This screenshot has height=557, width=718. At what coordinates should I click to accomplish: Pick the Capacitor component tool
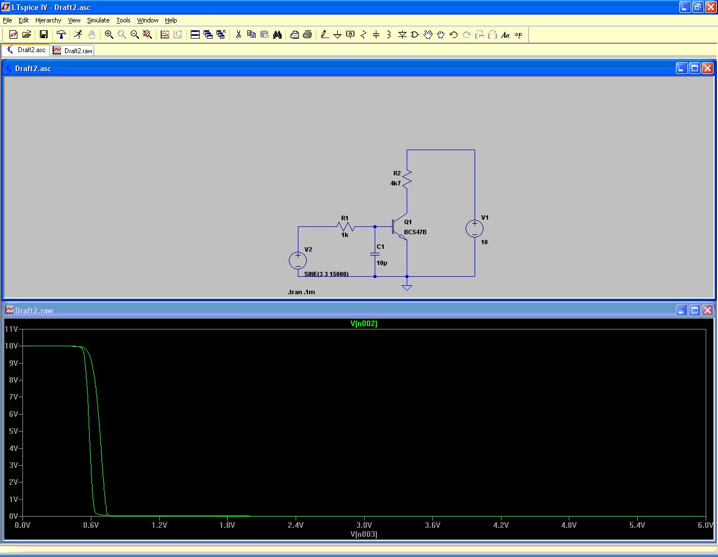pyautogui.click(x=376, y=35)
